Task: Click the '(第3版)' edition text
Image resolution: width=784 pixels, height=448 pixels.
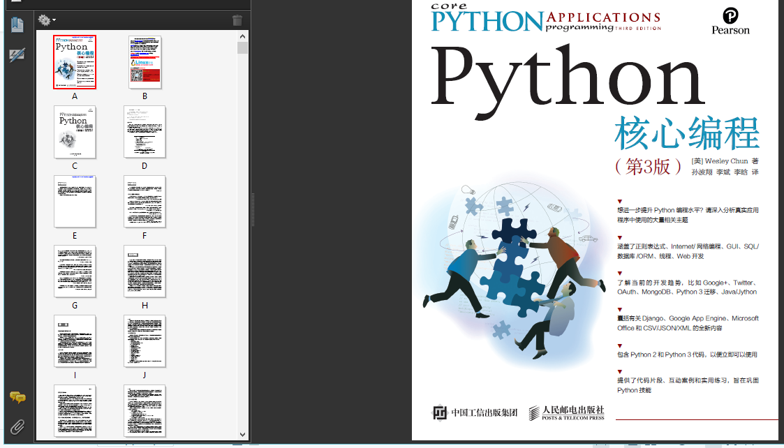Action: point(648,167)
